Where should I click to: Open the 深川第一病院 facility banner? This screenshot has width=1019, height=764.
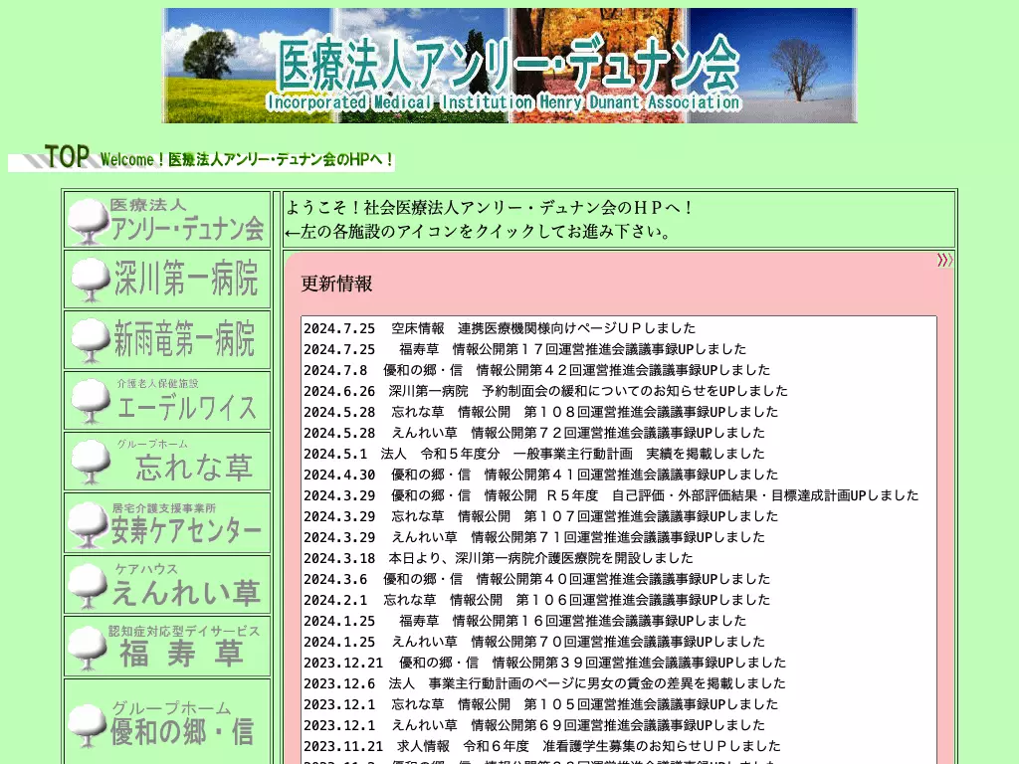click(167, 280)
